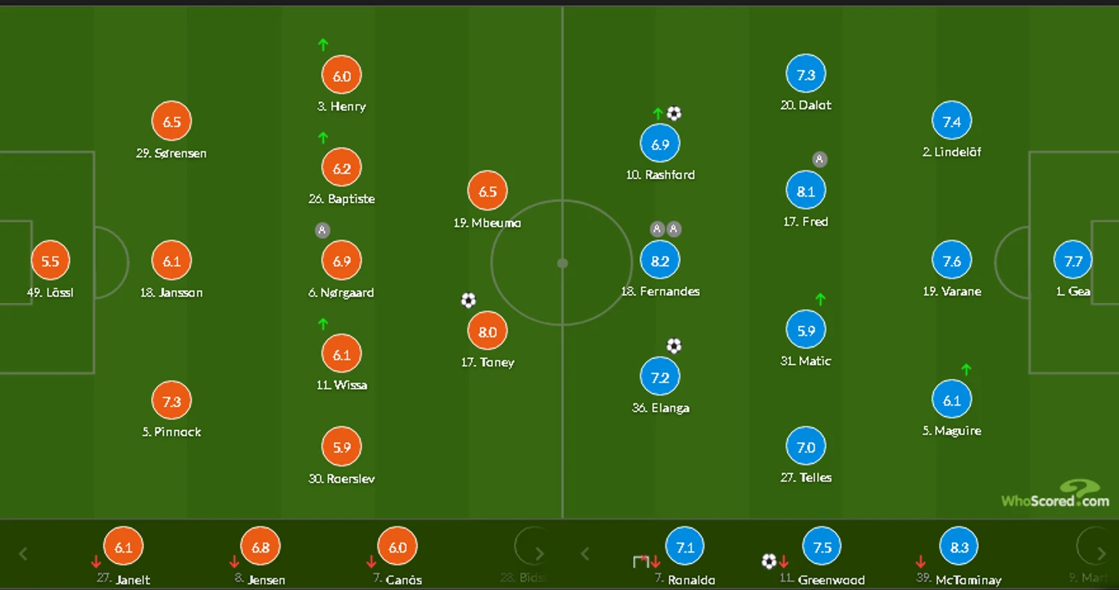Click McTominay's 8.3 rating circle

click(959, 547)
